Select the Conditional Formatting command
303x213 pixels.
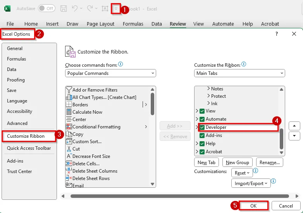[108, 127]
